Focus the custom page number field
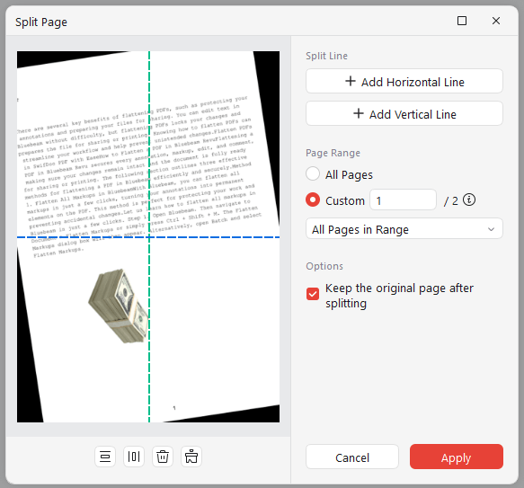This screenshot has height=488, width=524. click(x=403, y=200)
